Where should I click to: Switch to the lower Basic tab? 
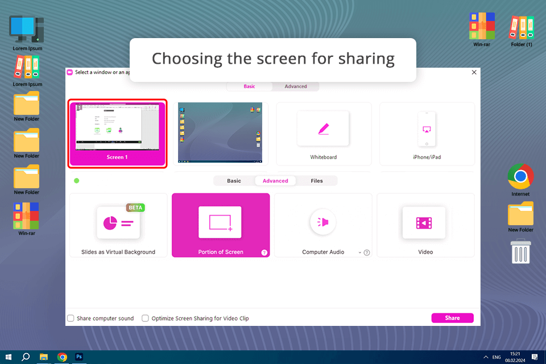(234, 181)
